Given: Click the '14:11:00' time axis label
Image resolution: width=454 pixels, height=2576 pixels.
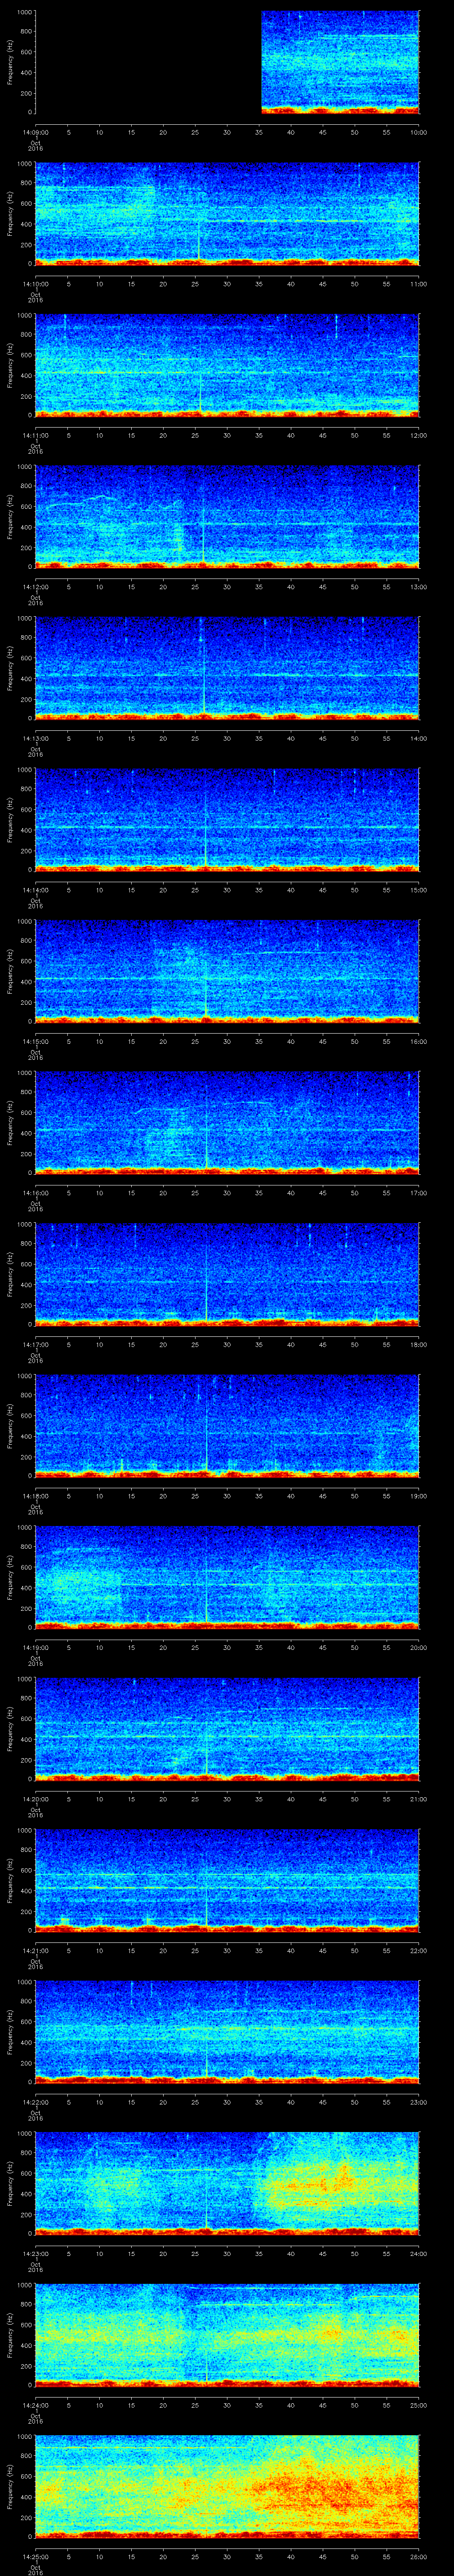Looking at the screenshot, I should point(35,435).
